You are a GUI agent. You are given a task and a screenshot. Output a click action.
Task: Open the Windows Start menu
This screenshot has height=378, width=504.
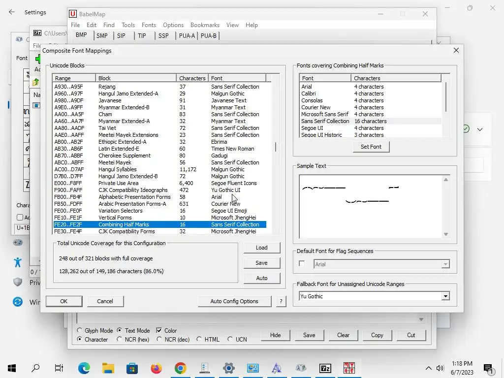pos(12,368)
